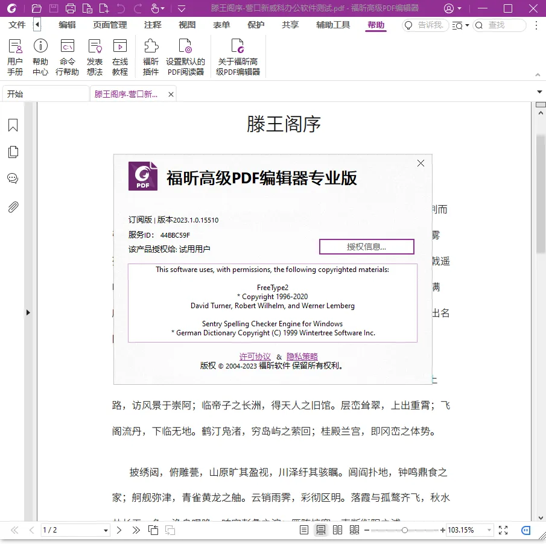The height and width of the screenshot is (544, 546).
Task: Click the more options three-dot menu
Action: click(536, 25)
